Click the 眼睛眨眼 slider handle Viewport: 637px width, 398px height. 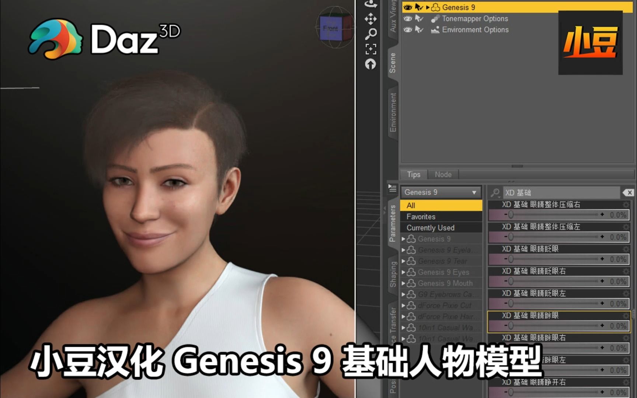pyautogui.click(x=511, y=259)
